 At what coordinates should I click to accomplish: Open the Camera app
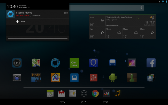coord(17,77)
